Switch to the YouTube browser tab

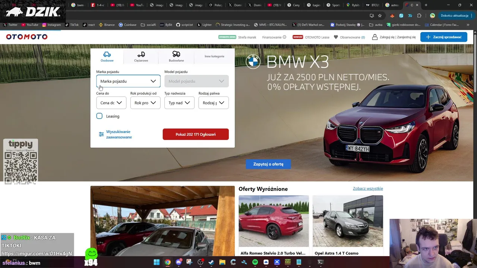138,5
